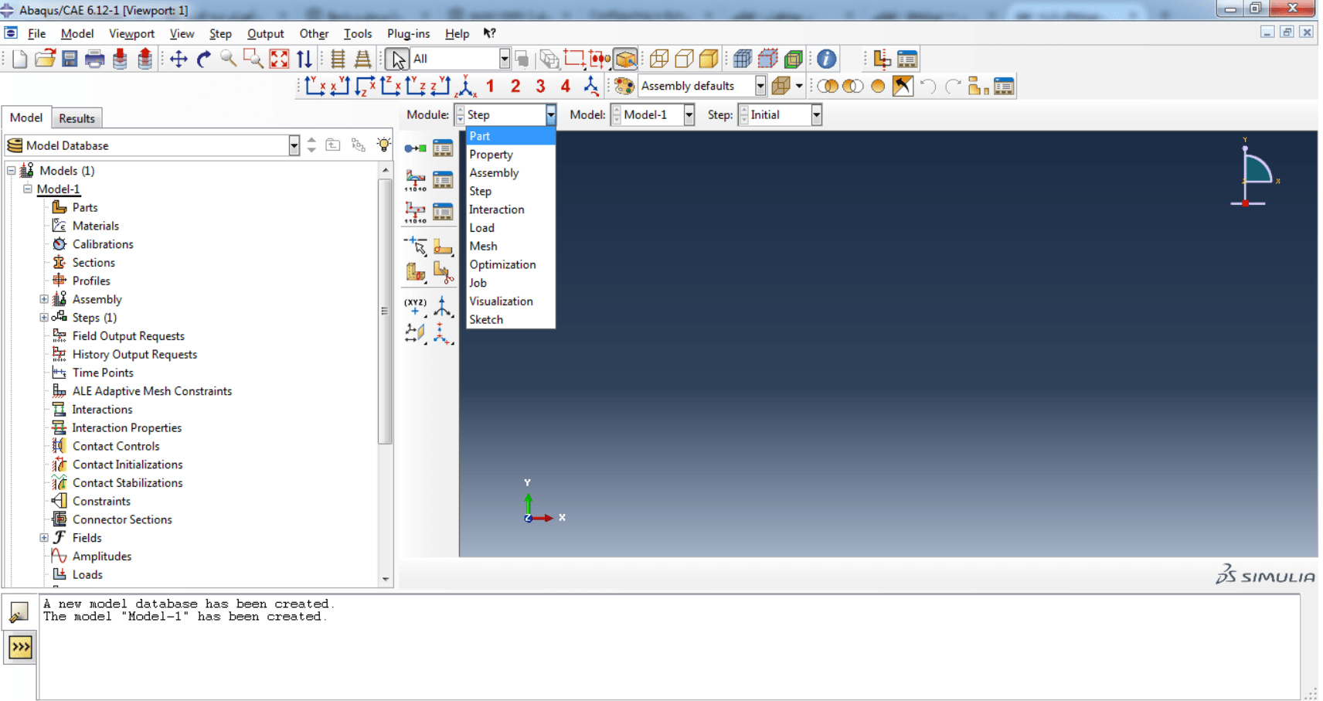Click the Print icon in the toolbar
The image size is (1323, 701).
[x=94, y=59]
